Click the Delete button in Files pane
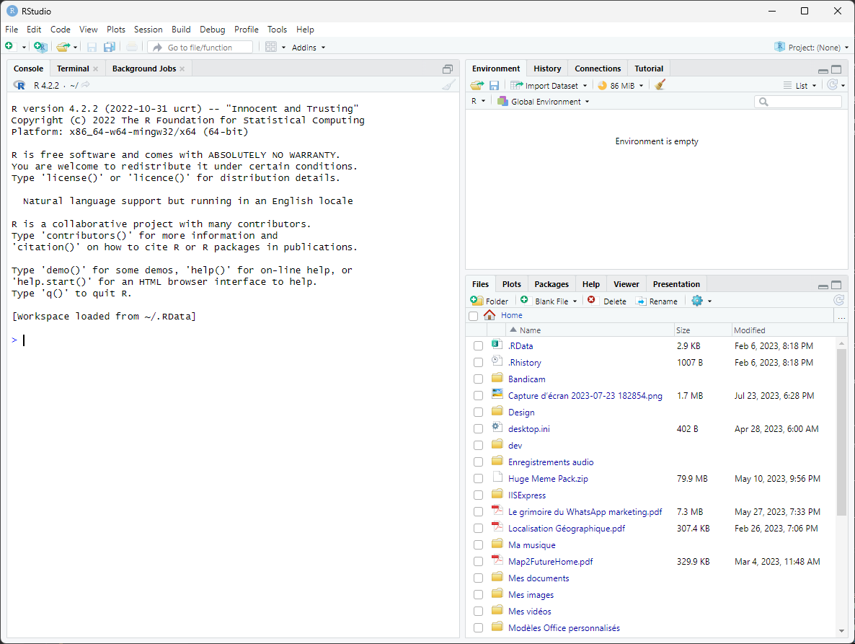855x644 pixels. click(607, 301)
